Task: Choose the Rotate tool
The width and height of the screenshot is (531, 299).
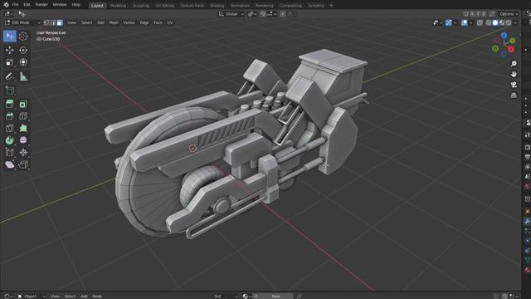Action: 23,50
